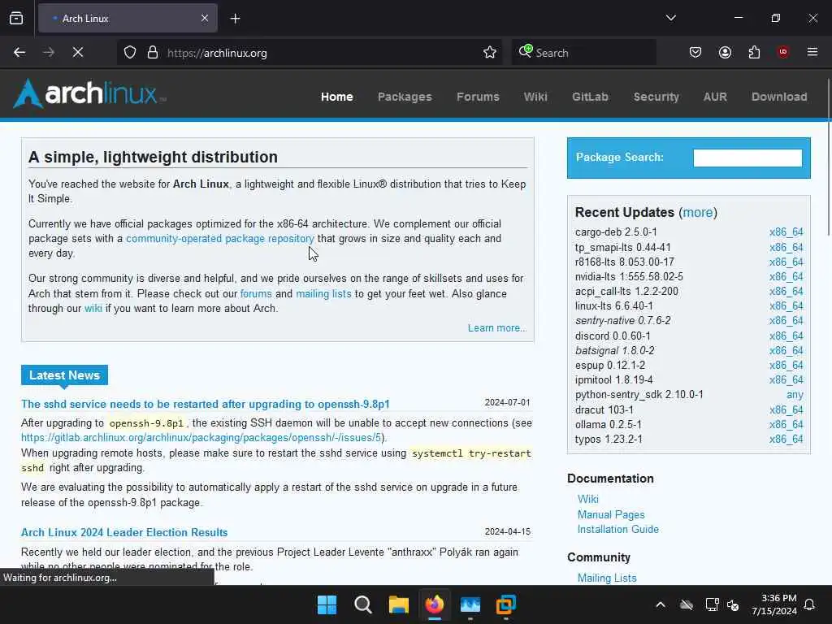
Task: Open Extensions puzzle icon
Action: point(754,52)
